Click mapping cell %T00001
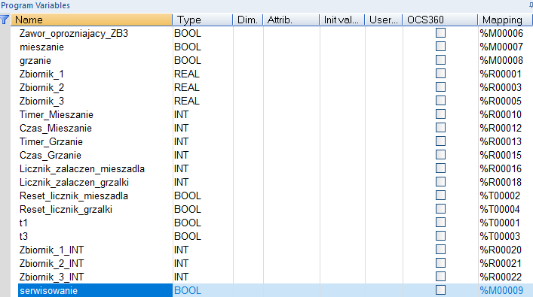533x297 pixels. coord(500,223)
